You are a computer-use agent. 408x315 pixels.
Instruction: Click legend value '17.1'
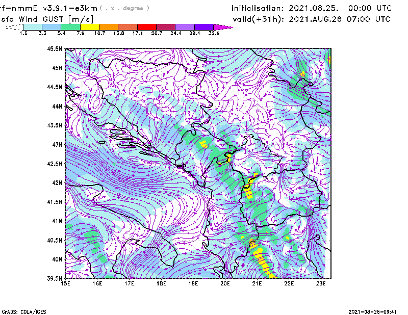tap(138, 33)
